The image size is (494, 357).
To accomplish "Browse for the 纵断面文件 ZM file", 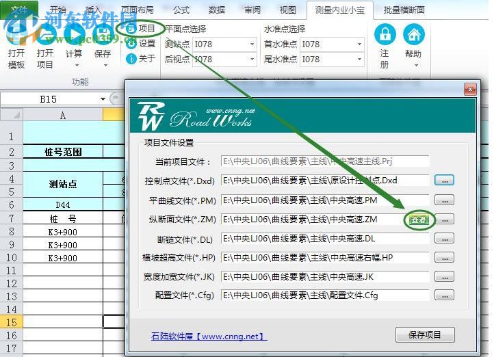I will coord(445,220).
